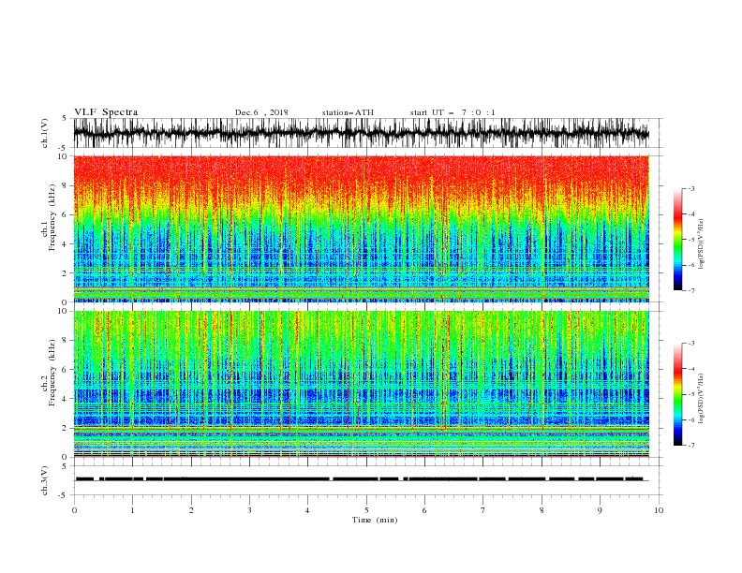Screen dimensions: 742x573
Task: Click the "Time (min)" axis title
Action: (375, 520)
